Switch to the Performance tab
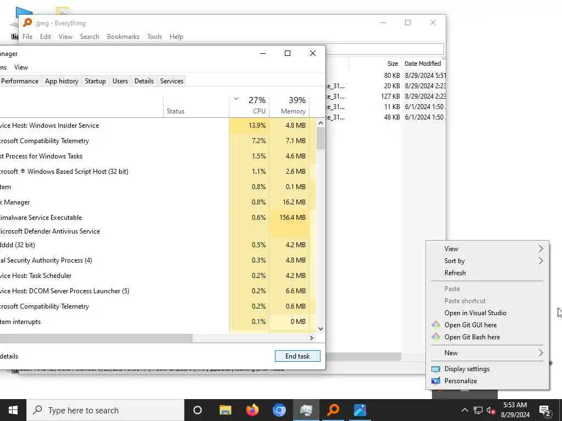 pos(20,81)
